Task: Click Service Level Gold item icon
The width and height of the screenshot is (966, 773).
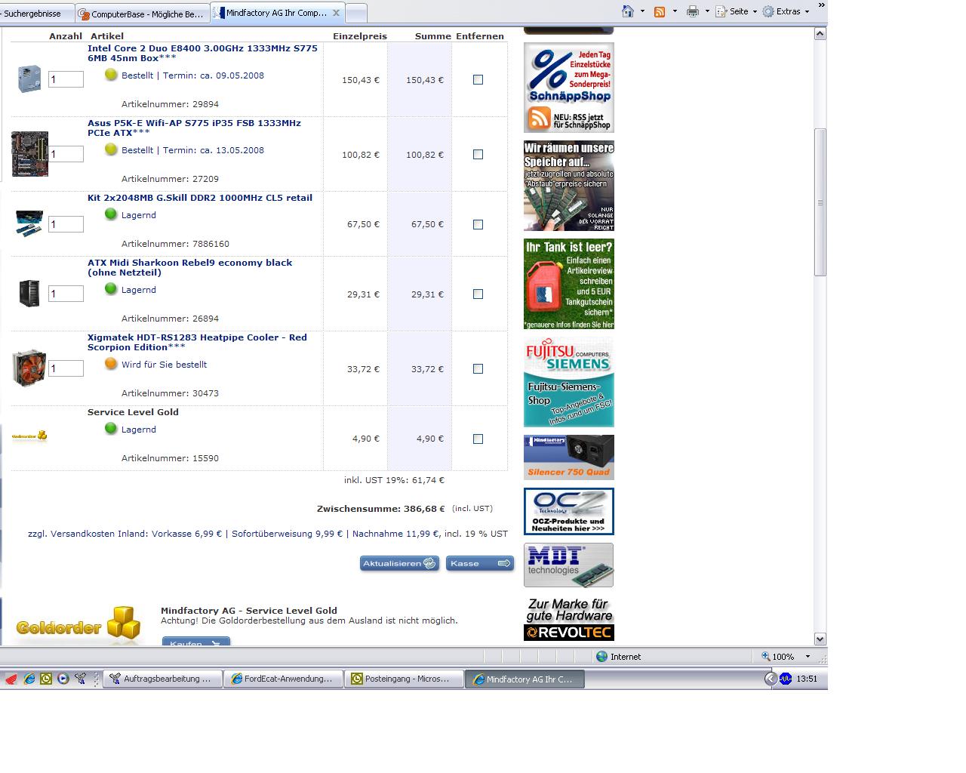Action: point(29,436)
